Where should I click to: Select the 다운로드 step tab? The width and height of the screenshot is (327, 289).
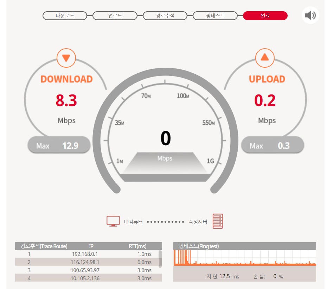[x=65, y=16]
